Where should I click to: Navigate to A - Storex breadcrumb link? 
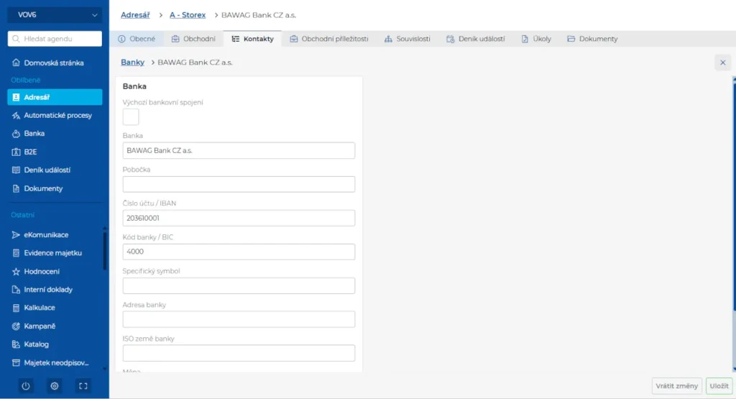point(188,14)
